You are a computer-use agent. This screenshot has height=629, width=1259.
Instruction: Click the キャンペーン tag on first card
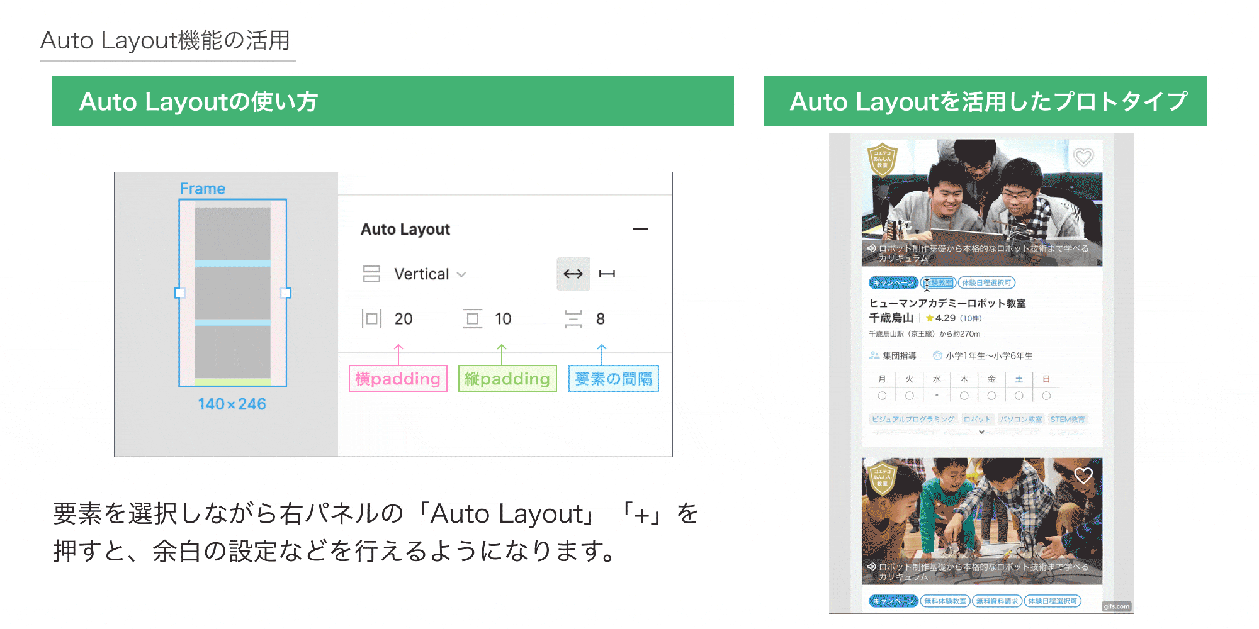click(x=893, y=283)
